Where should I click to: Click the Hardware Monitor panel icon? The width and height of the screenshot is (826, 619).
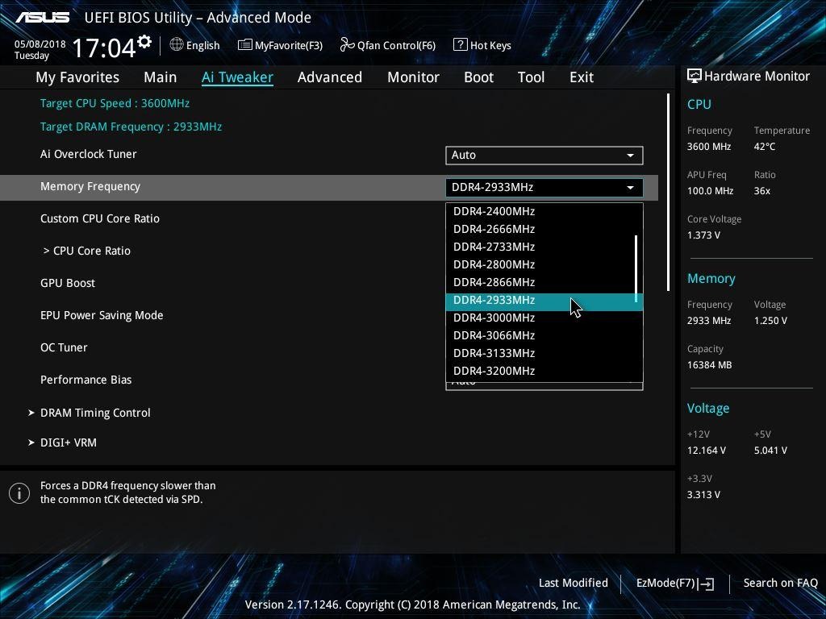(x=695, y=75)
